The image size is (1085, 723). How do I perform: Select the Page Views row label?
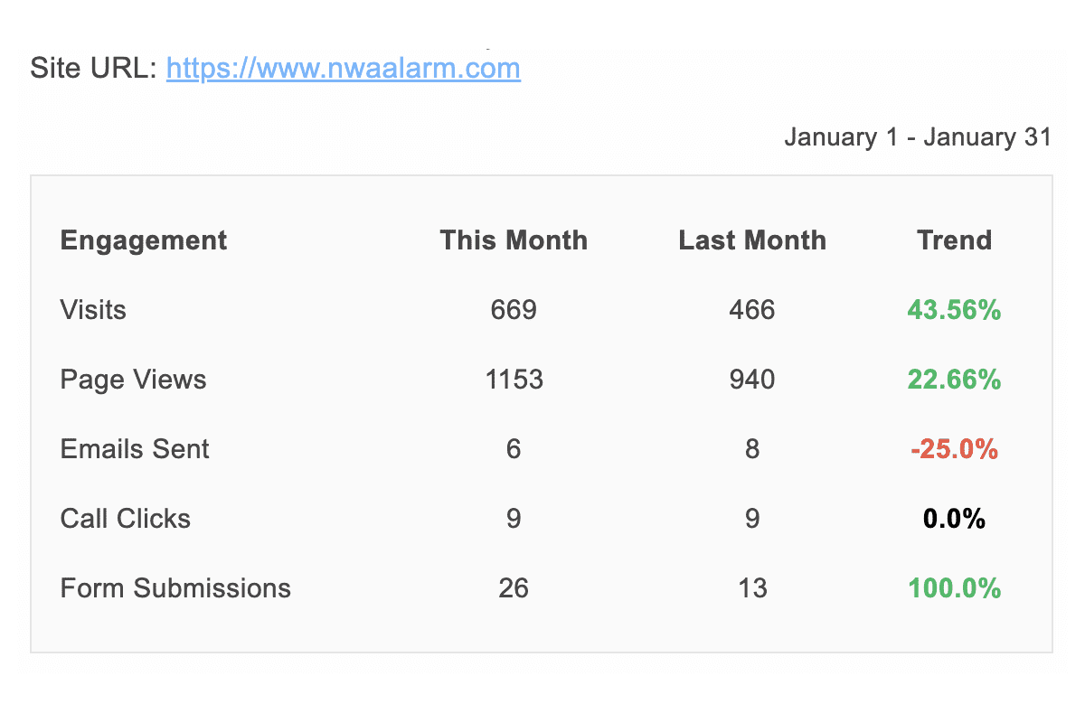(133, 380)
